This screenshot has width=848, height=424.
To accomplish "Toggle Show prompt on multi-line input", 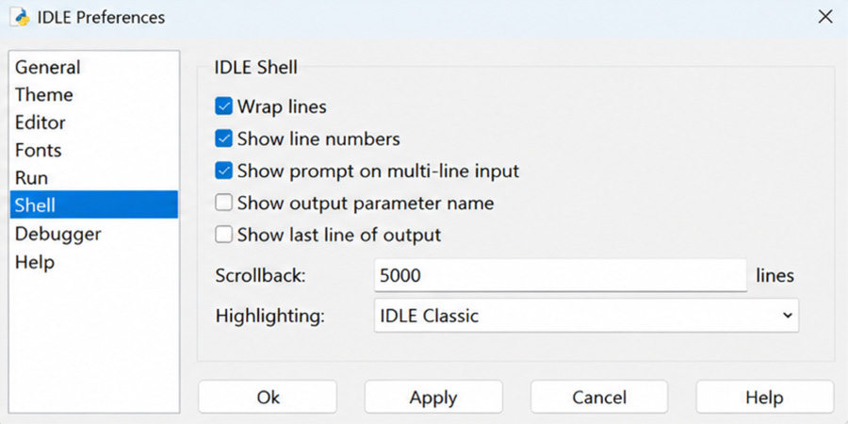I will [223, 171].
